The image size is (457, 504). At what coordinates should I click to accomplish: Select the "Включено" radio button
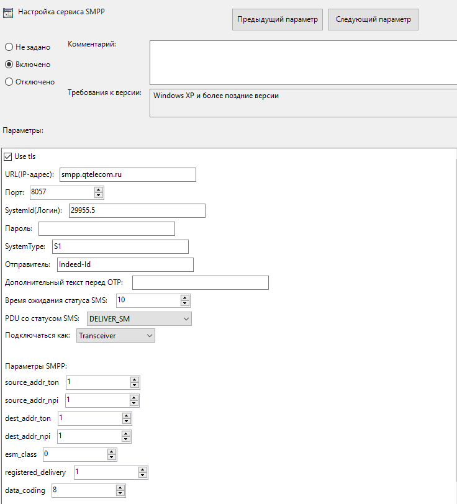click(9, 65)
